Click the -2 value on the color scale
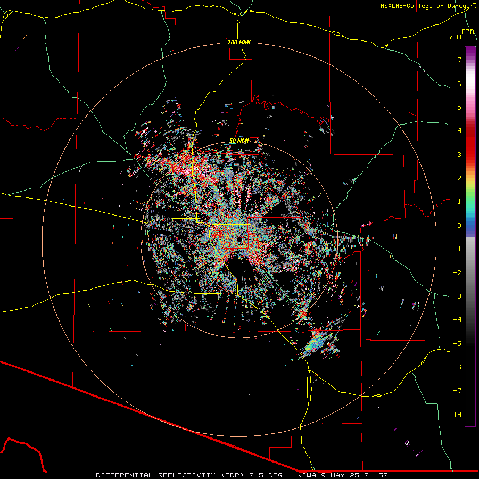 tap(457, 272)
